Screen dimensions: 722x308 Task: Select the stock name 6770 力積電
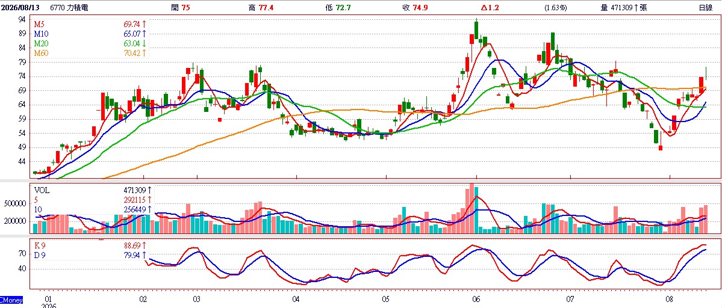pyautogui.click(x=69, y=8)
